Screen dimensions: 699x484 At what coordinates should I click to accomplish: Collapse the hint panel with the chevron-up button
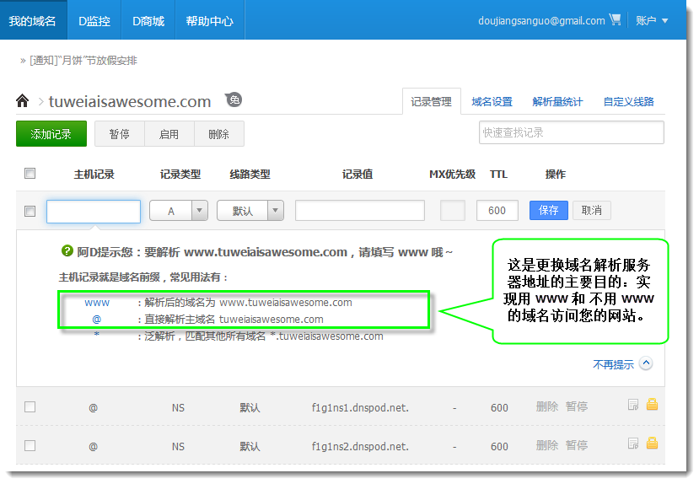[x=646, y=364]
